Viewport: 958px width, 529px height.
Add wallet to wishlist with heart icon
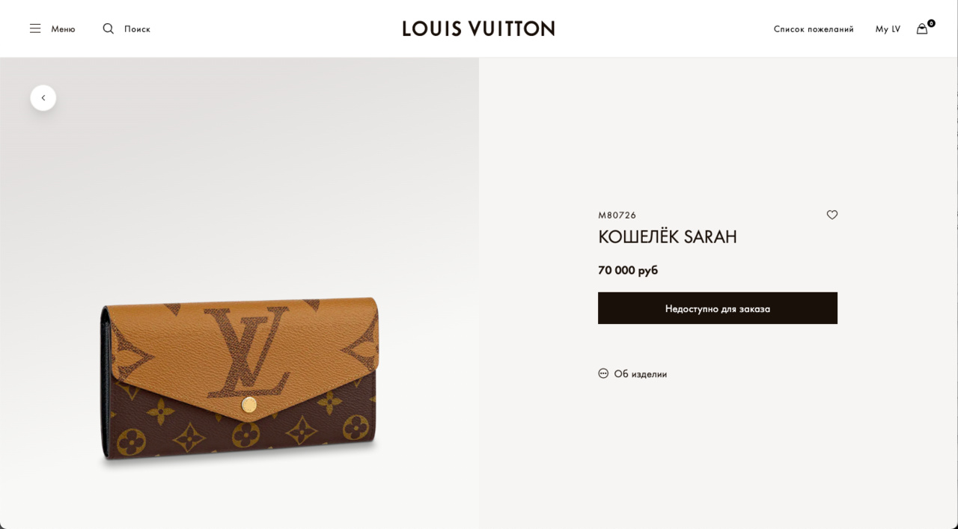click(832, 215)
